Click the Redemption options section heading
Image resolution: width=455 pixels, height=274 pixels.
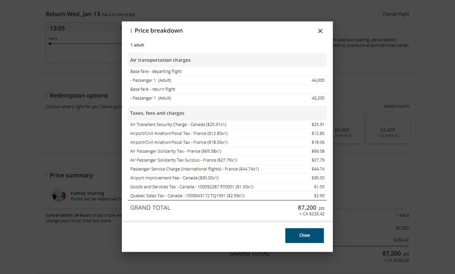(x=80, y=95)
